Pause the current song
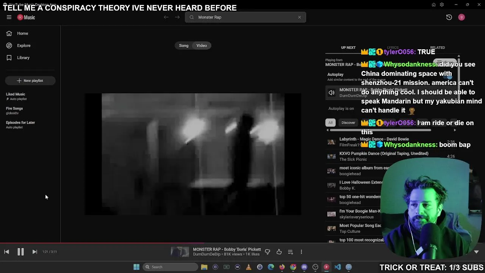This screenshot has height=273, width=485. point(20,252)
